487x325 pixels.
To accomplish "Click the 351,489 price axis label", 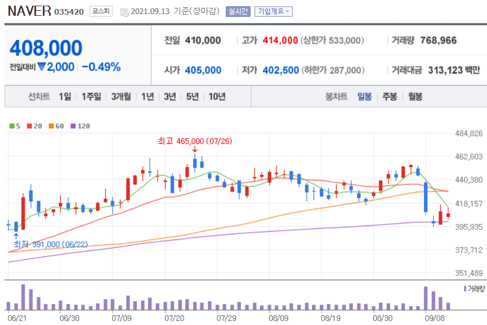I will tap(468, 273).
